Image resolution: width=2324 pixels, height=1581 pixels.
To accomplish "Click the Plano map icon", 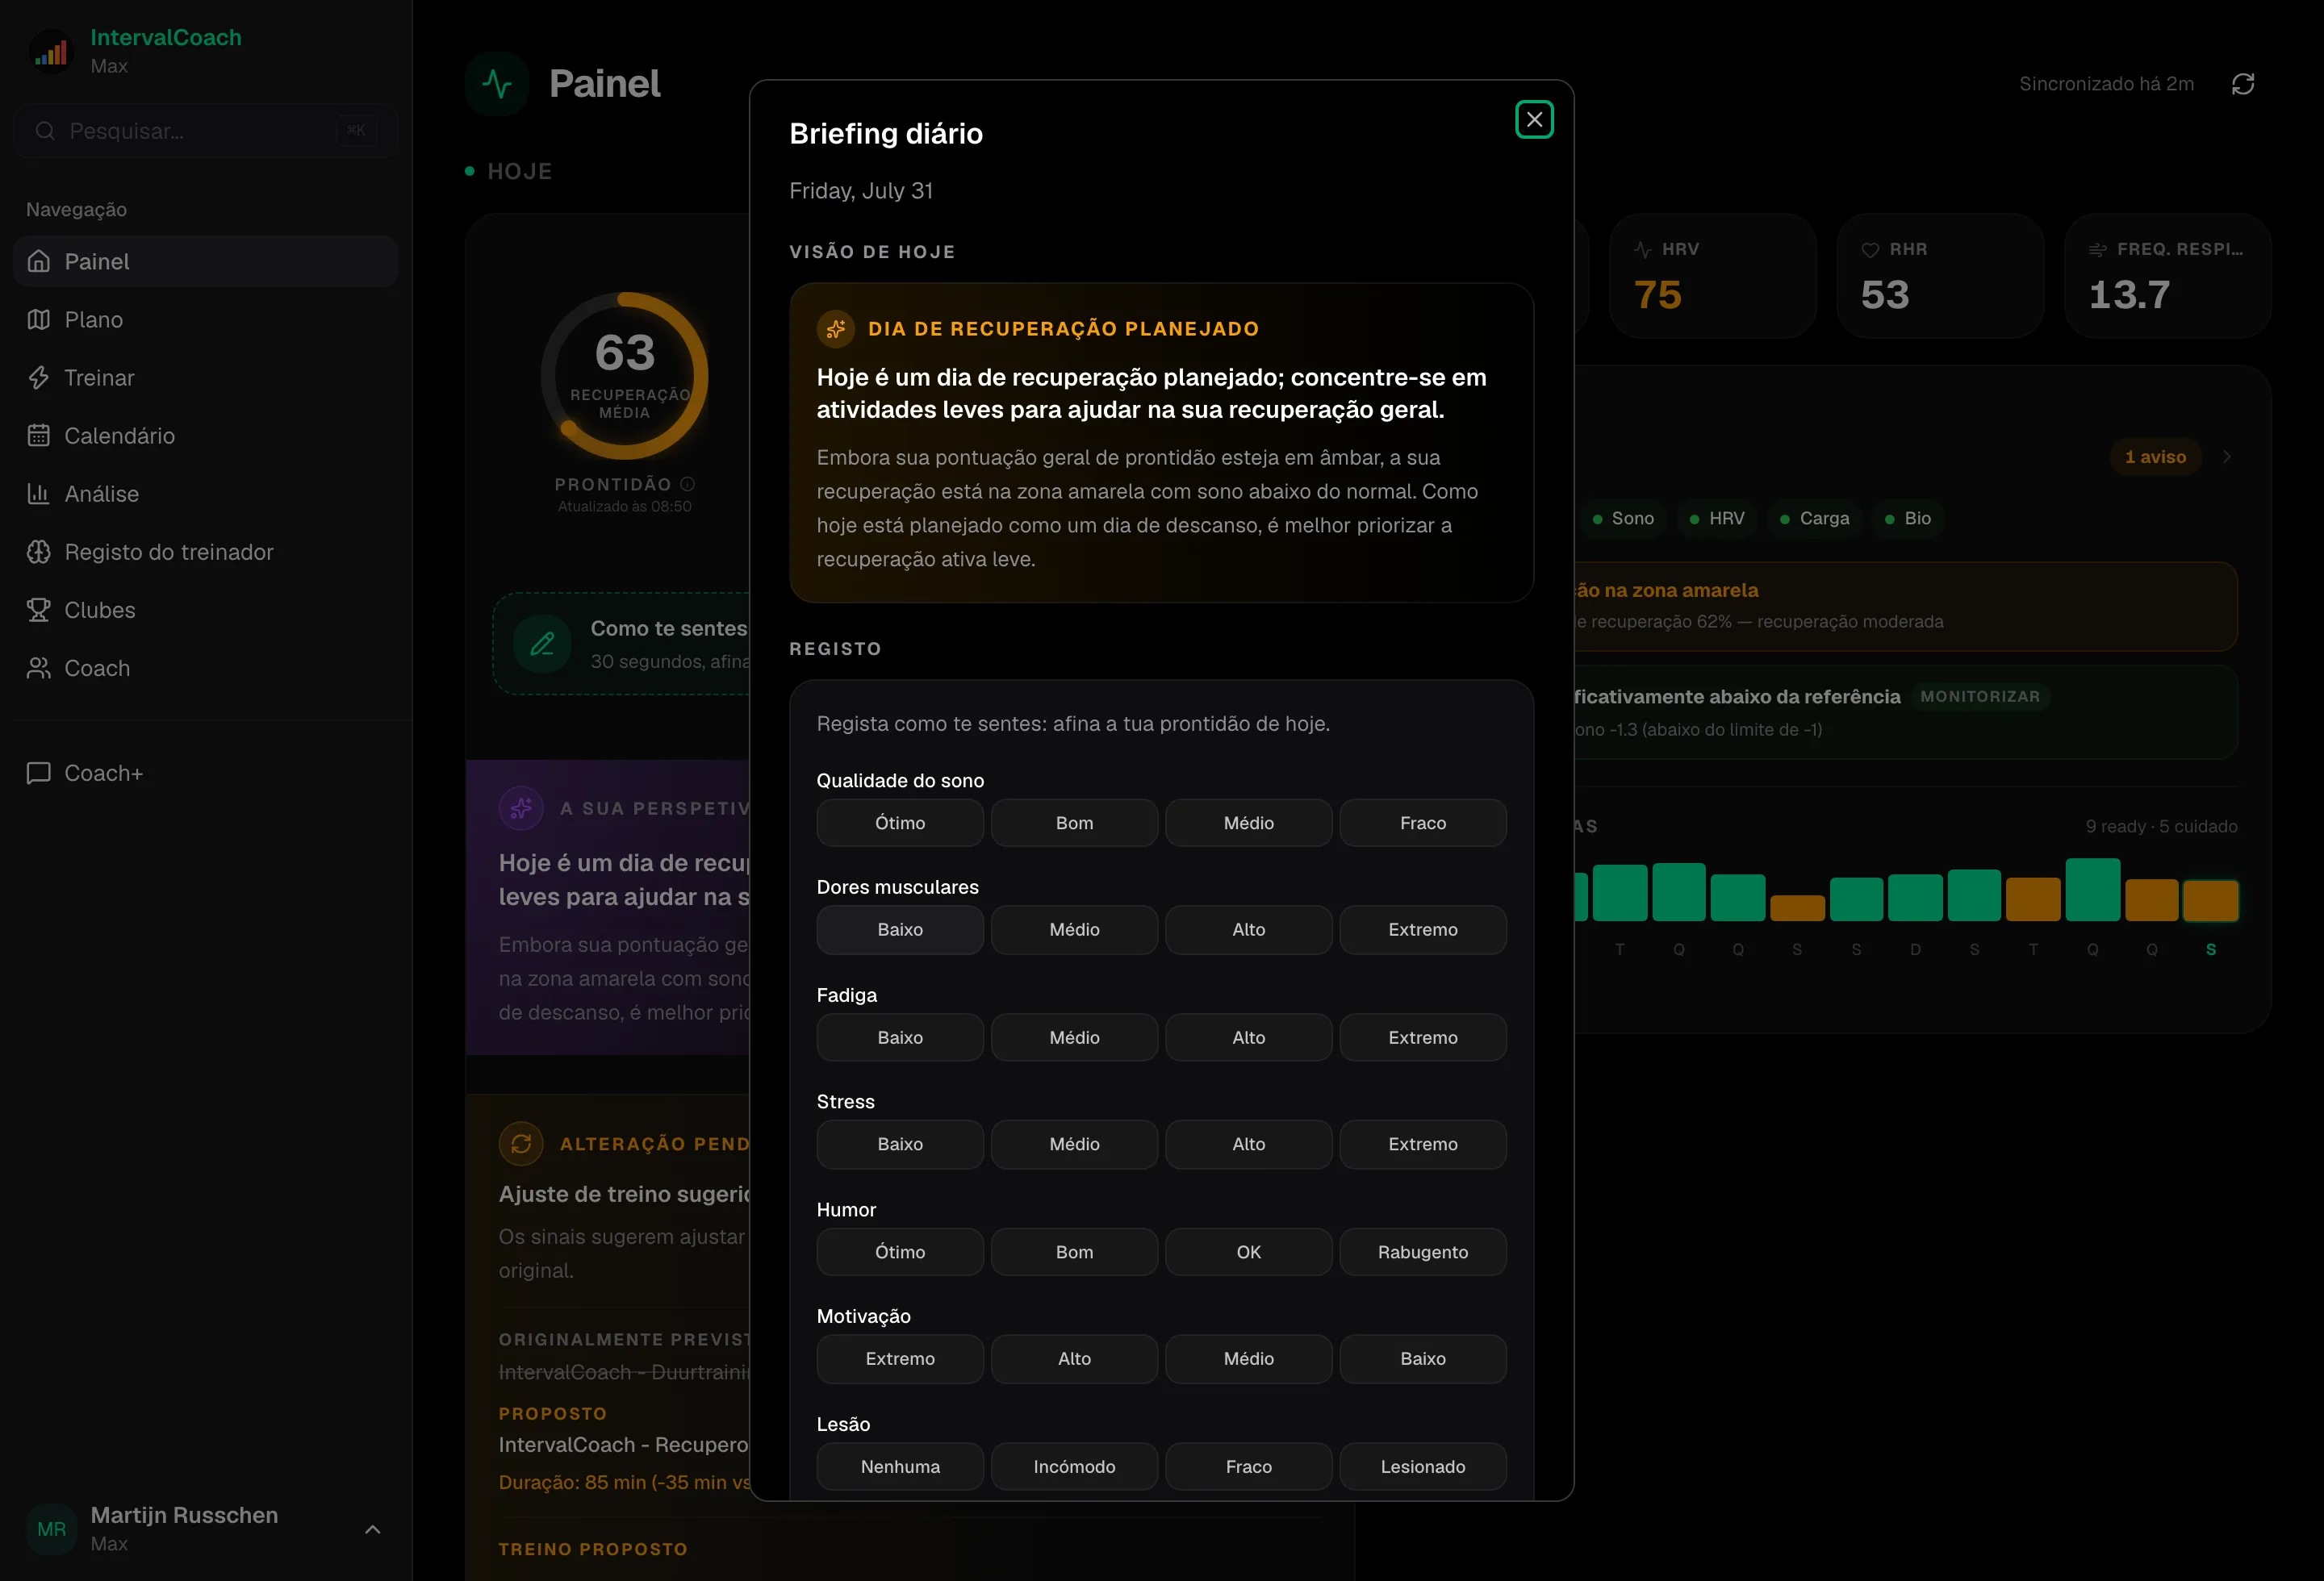I will [x=39, y=319].
